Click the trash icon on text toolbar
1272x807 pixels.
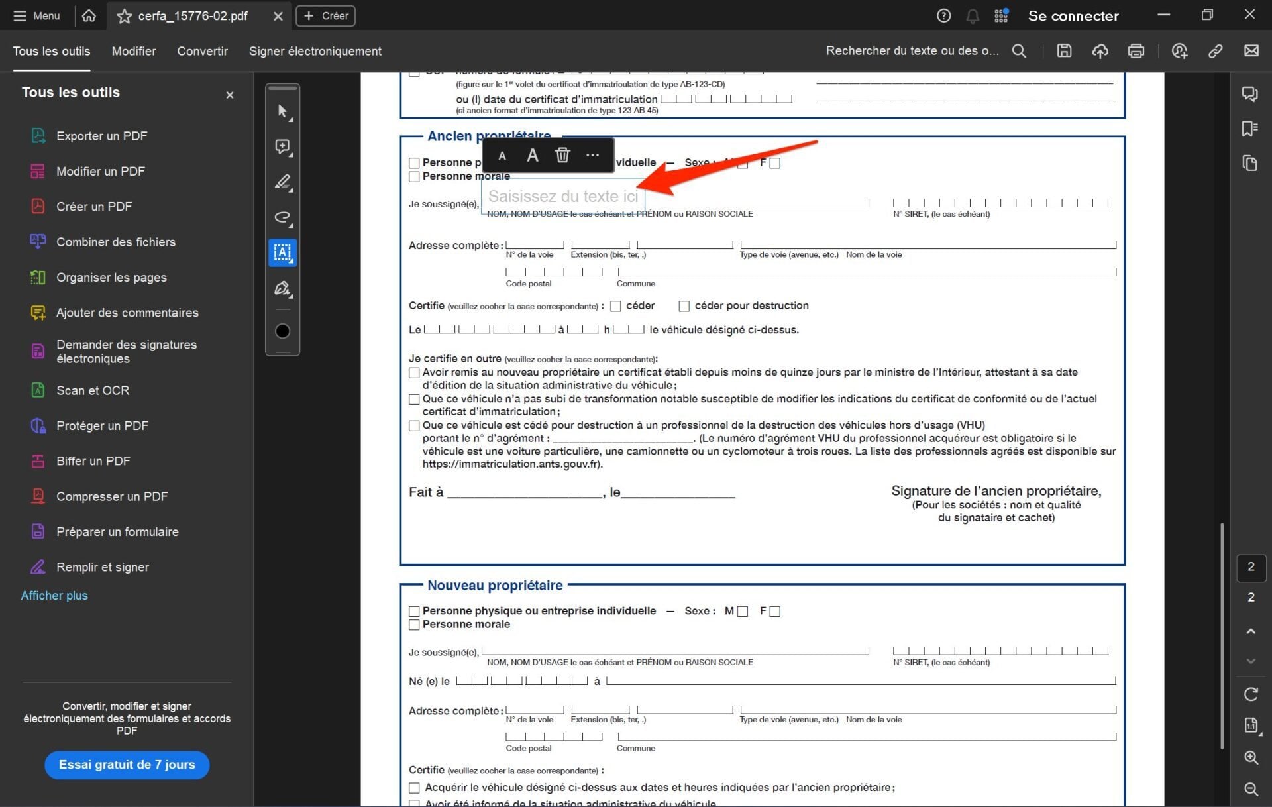click(562, 155)
